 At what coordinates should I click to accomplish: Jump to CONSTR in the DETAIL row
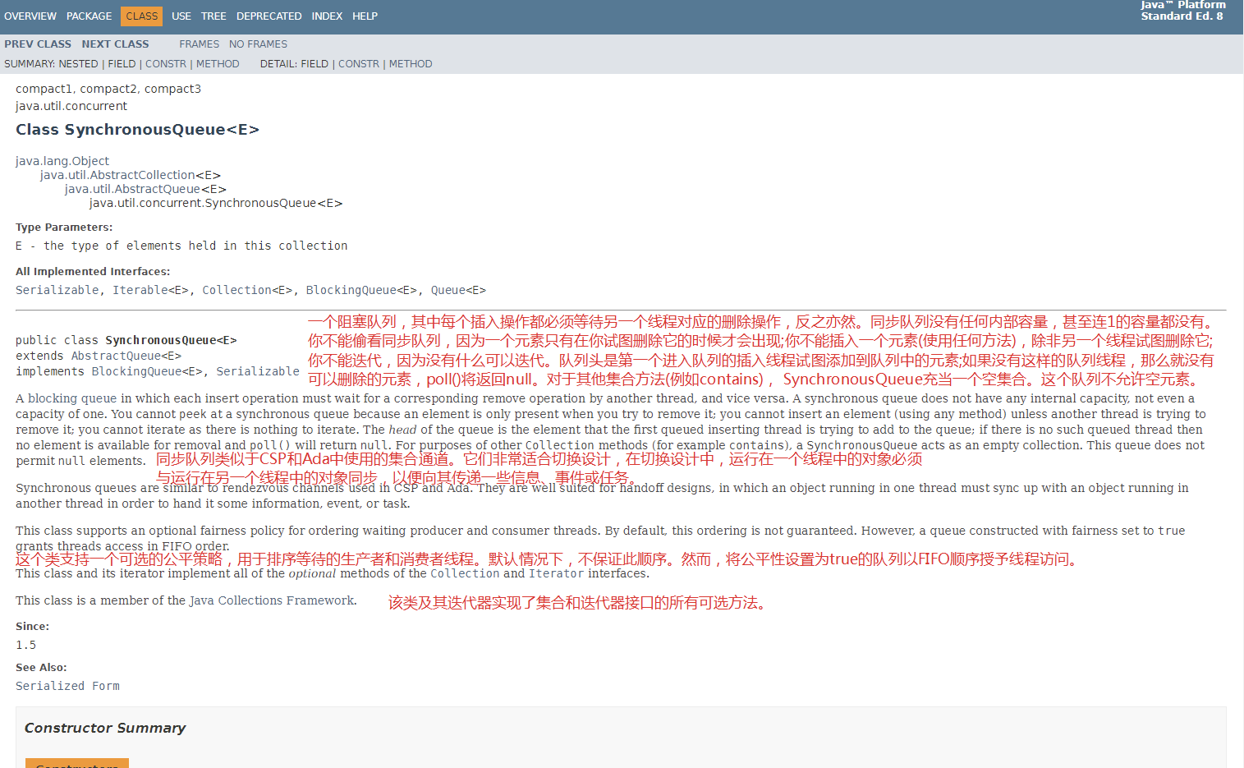[359, 64]
